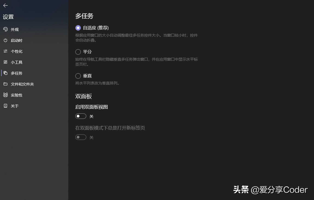
Task: Open the 关于 page label
Action: [x=15, y=106]
